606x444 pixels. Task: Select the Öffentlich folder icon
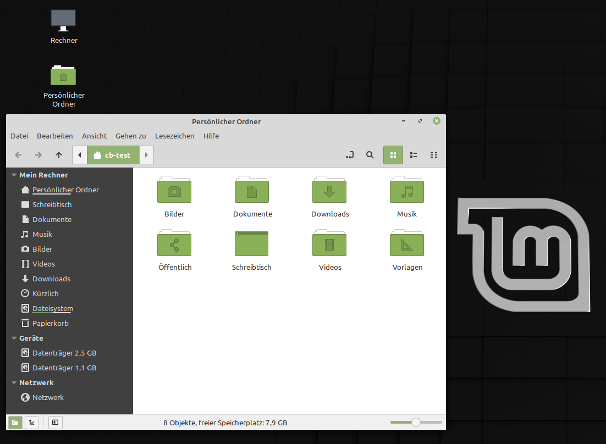174,243
